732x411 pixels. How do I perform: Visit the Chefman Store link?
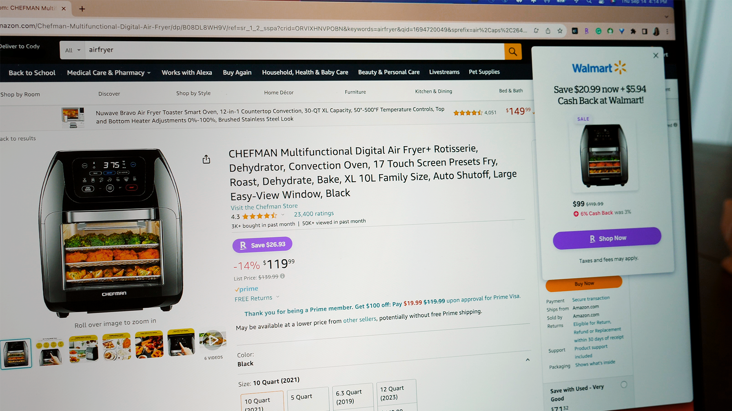264,207
